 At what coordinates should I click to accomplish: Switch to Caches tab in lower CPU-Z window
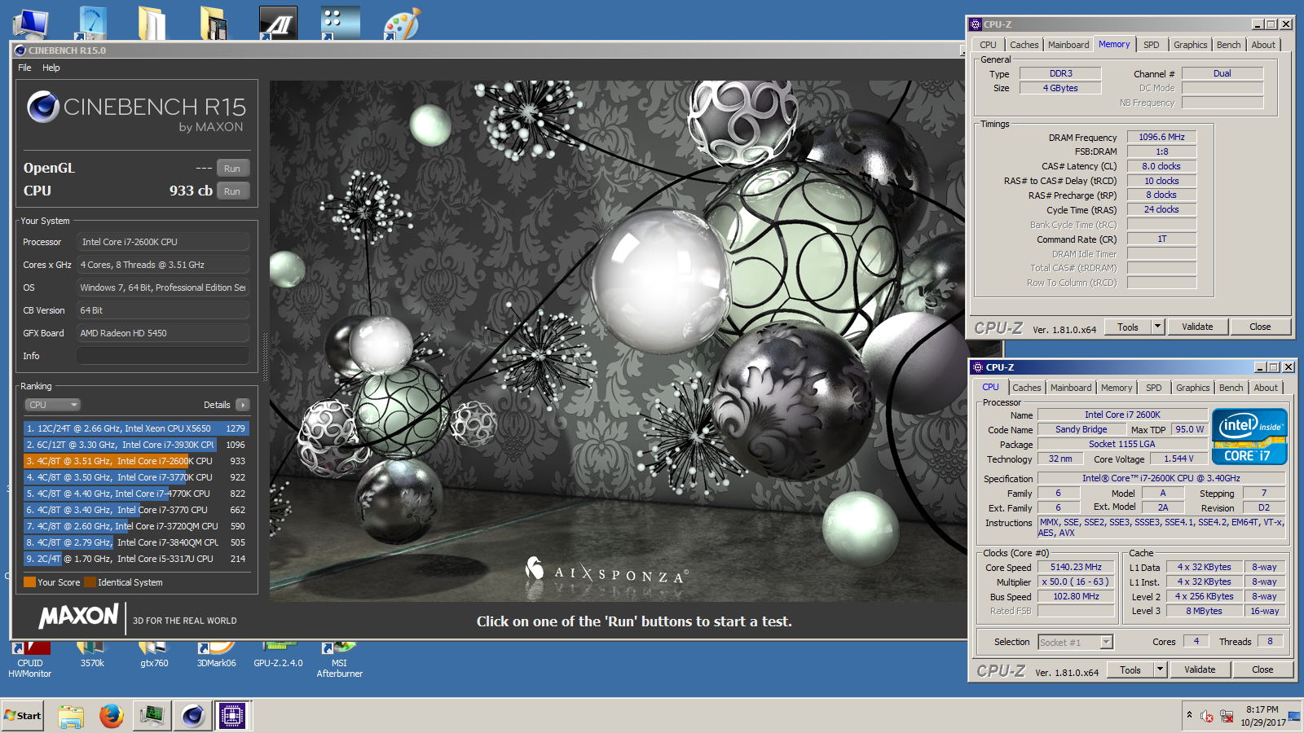1027,388
